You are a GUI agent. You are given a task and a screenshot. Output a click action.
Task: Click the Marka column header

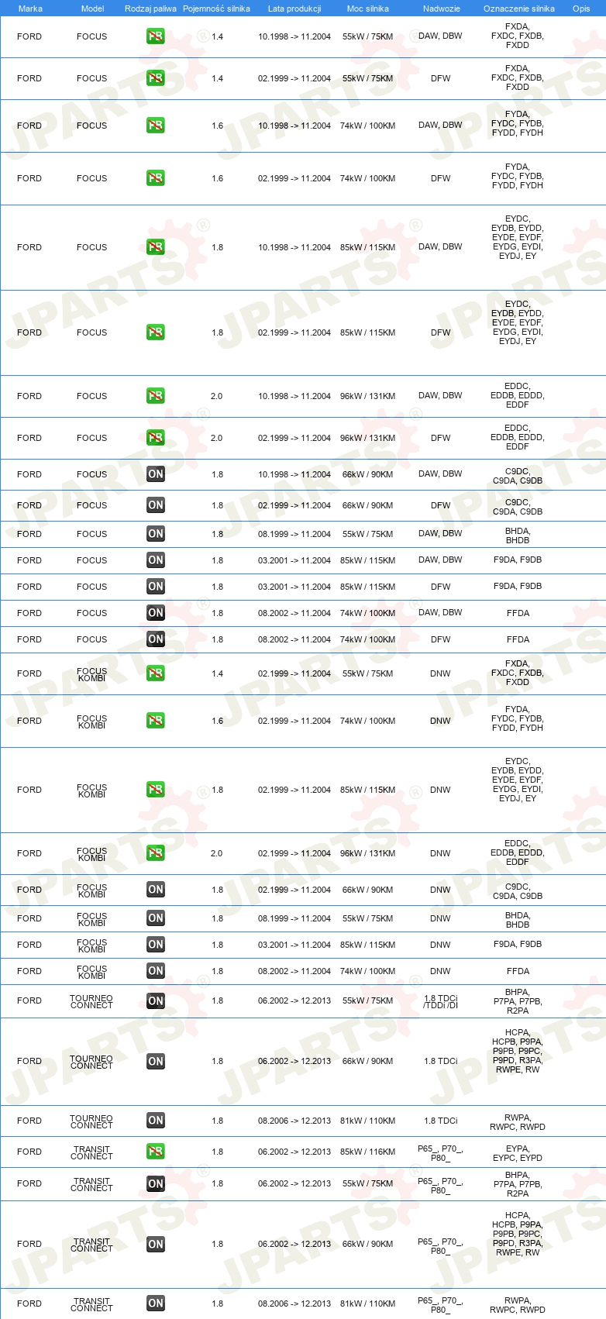(30, 9)
